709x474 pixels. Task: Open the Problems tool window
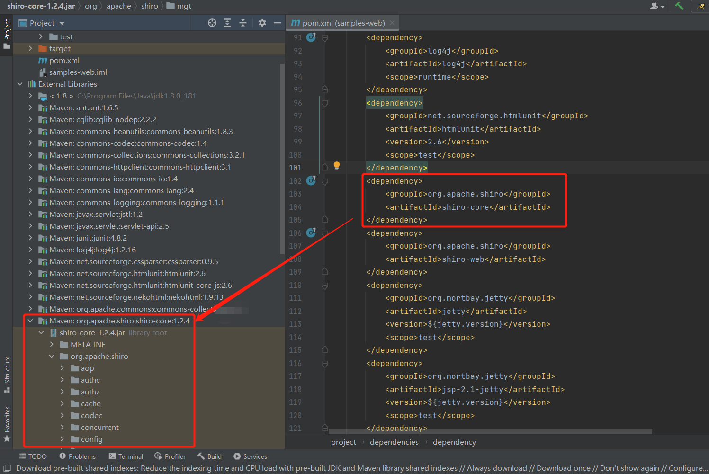(77, 456)
